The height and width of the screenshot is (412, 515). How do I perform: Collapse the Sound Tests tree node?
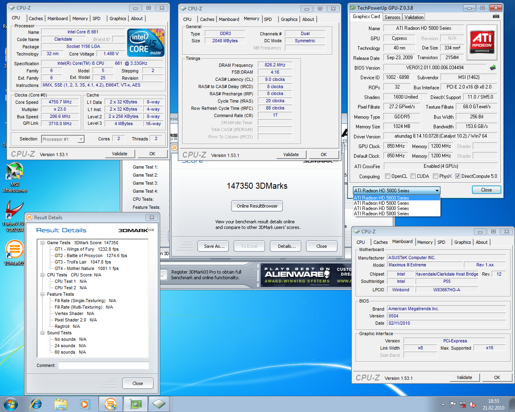(43, 333)
